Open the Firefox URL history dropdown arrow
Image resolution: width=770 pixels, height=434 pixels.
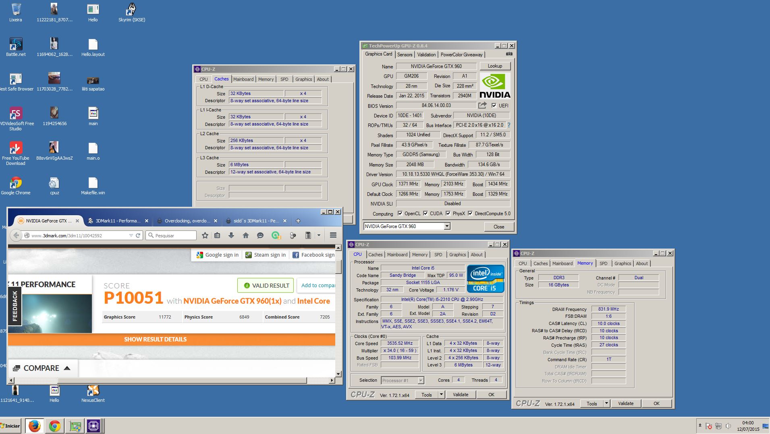[x=131, y=235]
